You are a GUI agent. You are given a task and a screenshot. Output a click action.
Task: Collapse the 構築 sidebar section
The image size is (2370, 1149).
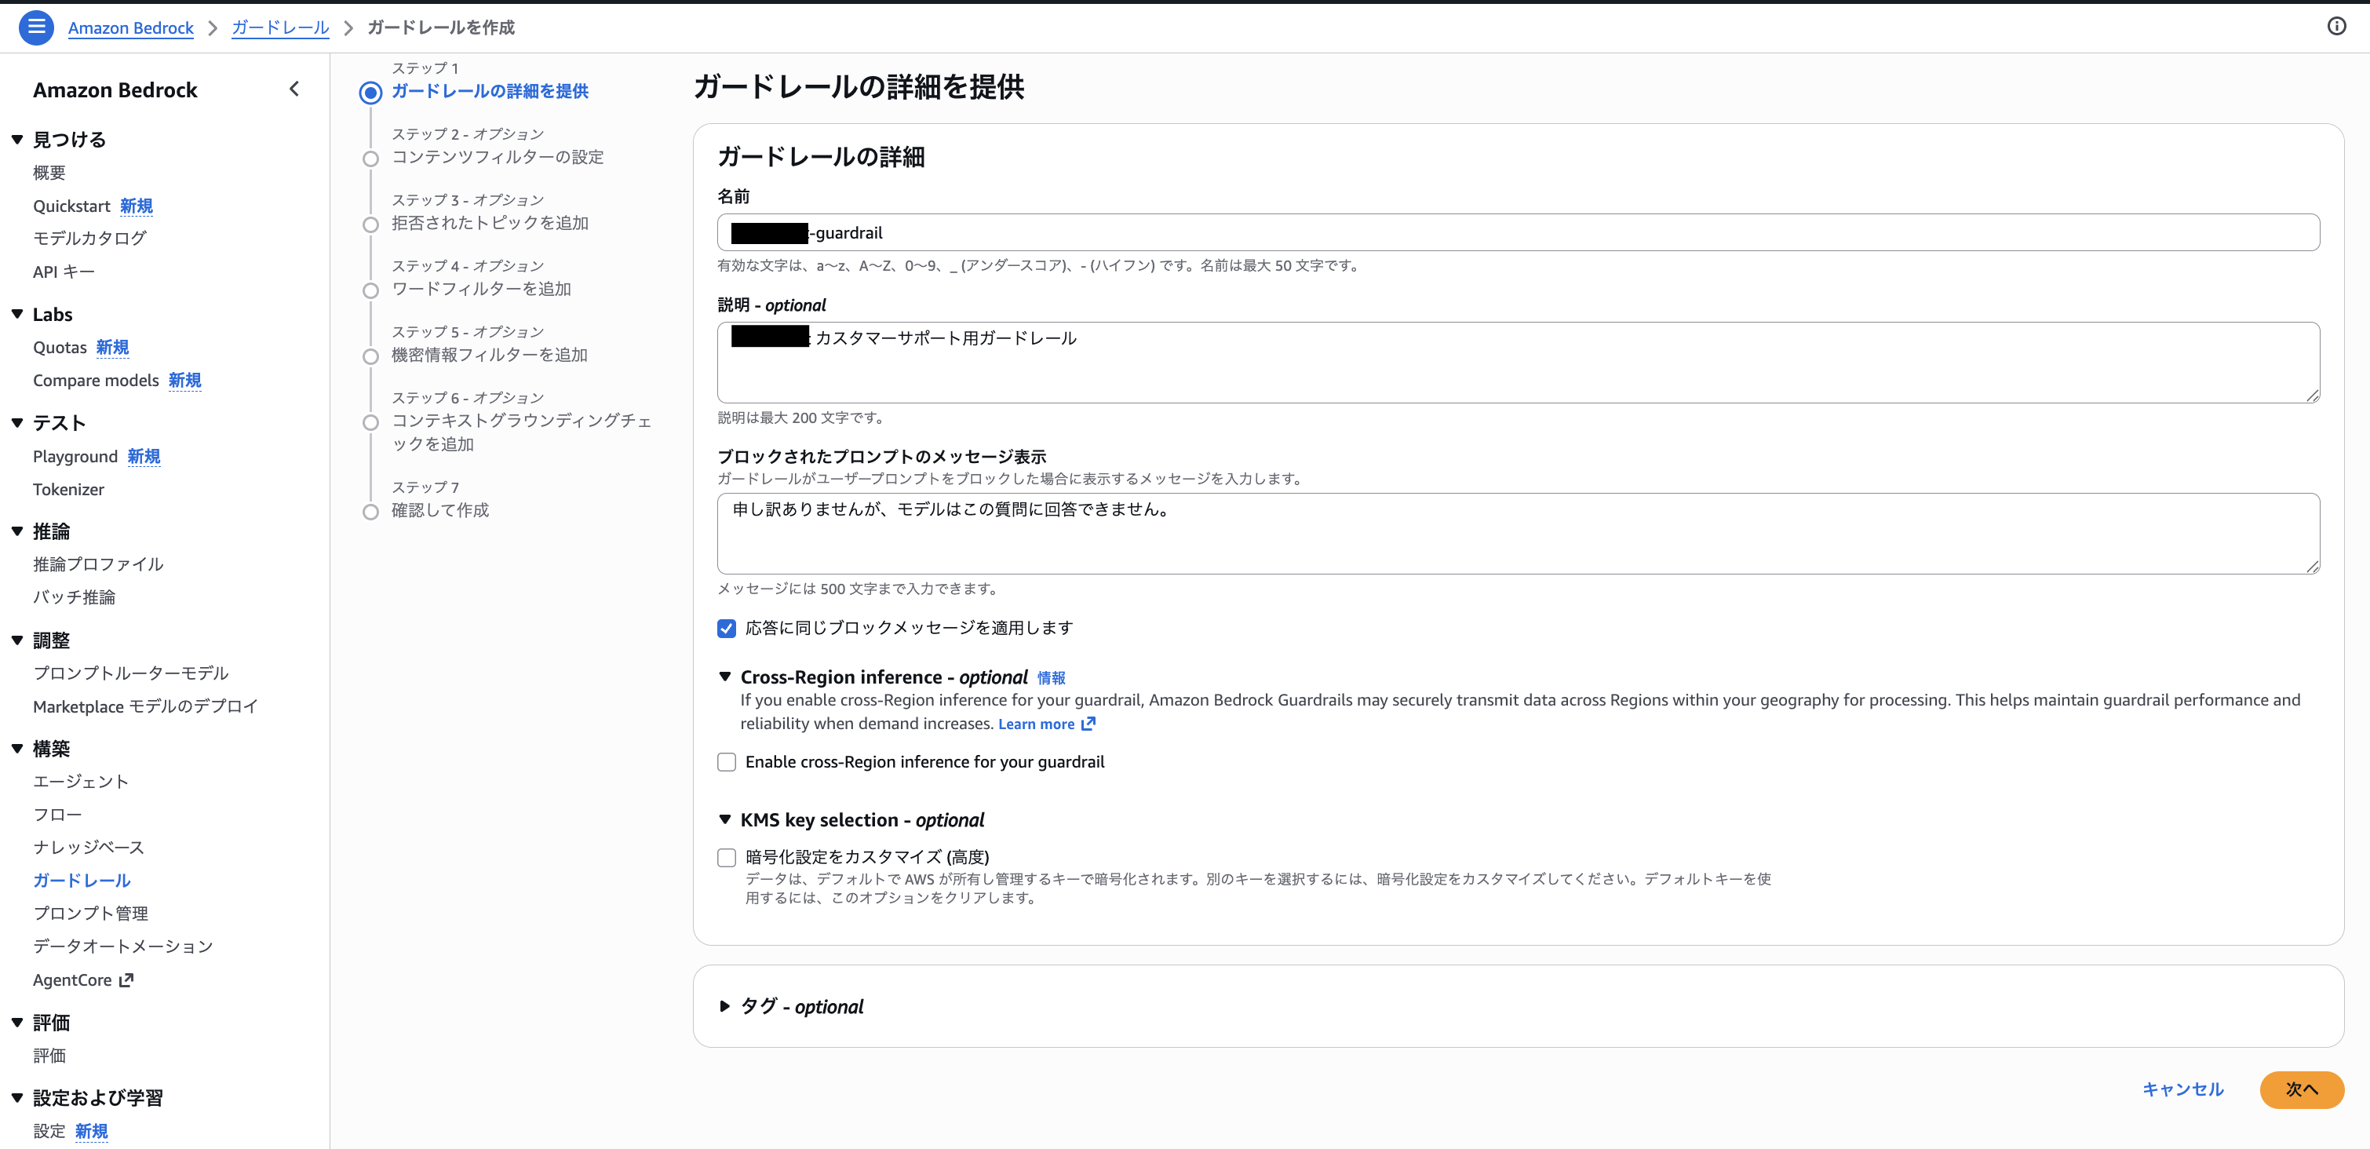pyautogui.click(x=16, y=748)
